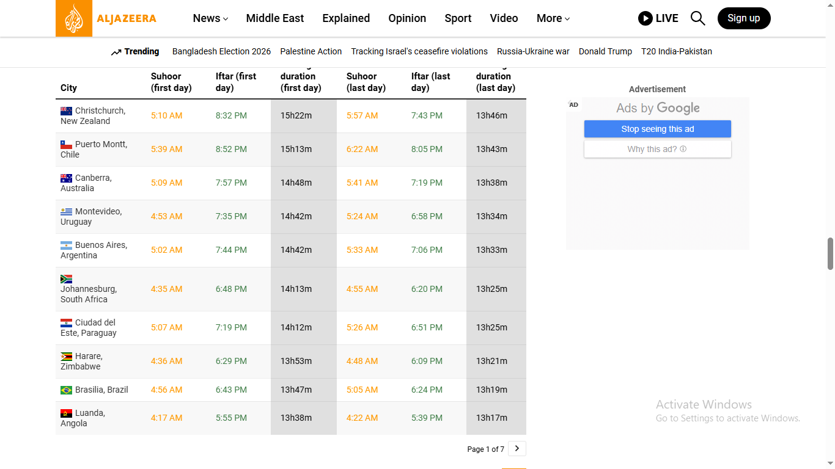This screenshot has height=469, width=835.
Task: Click the Angola flag icon
Action: coord(66,413)
